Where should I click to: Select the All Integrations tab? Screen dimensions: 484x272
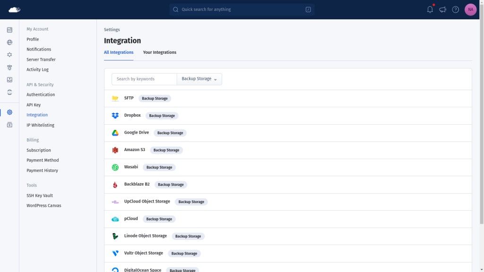119,52
